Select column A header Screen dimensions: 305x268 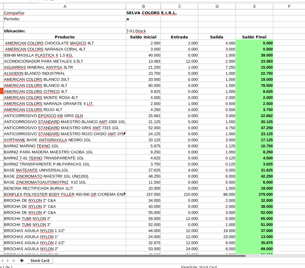point(65,6)
